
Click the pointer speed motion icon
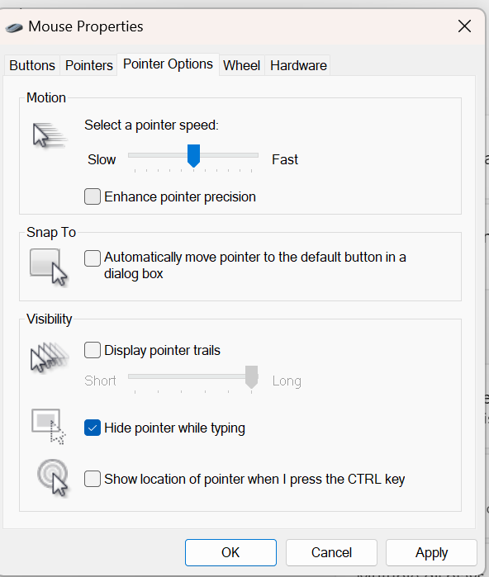pyautogui.click(x=50, y=136)
